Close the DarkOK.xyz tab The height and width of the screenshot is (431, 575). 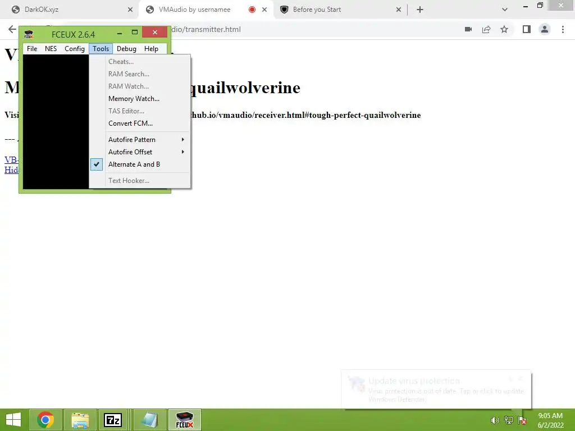[130, 10]
